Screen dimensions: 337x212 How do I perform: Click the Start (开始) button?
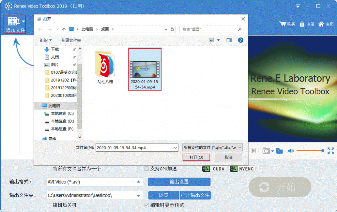point(280,187)
